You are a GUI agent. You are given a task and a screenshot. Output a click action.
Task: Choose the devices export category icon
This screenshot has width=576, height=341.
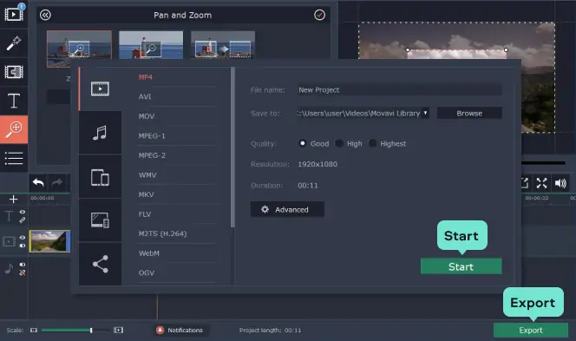pyautogui.click(x=100, y=177)
